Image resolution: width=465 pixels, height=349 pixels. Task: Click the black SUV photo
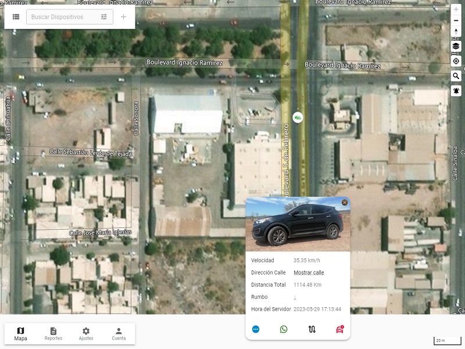click(x=298, y=225)
